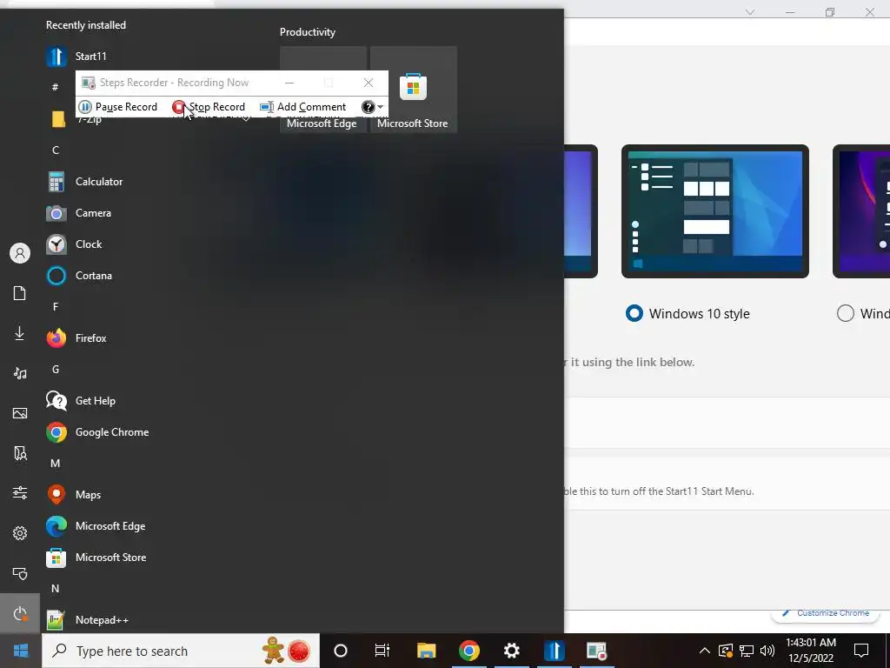Select the cut-off radio option right of Windows 10 style

point(845,313)
